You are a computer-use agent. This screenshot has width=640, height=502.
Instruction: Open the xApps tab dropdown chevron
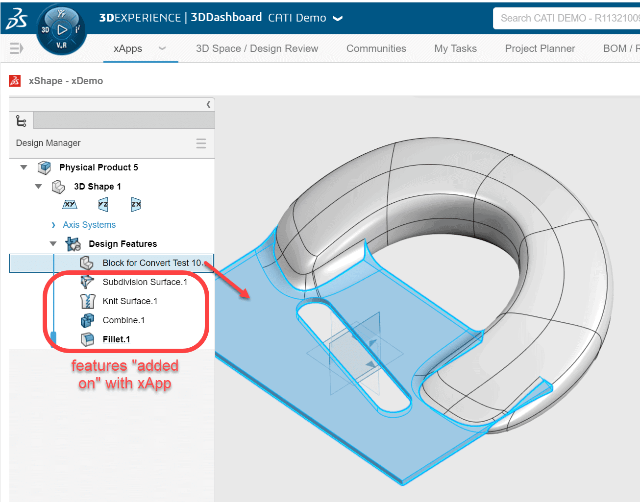(x=162, y=48)
